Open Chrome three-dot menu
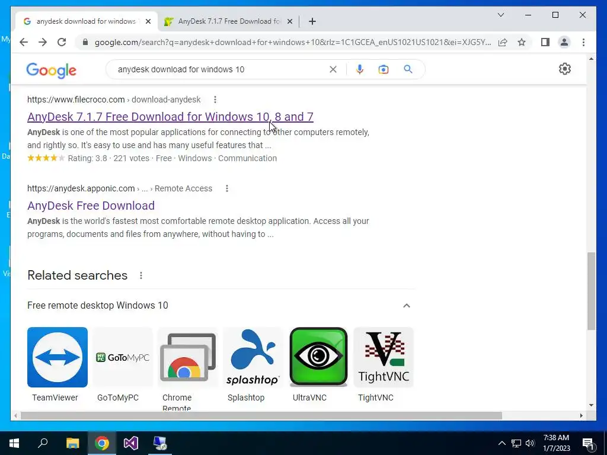The image size is (607, 455). (583, 42)
